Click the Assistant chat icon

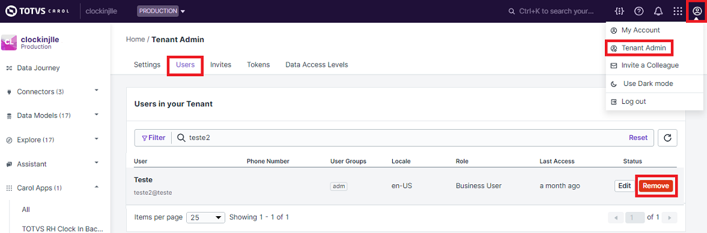click(9, 164)
